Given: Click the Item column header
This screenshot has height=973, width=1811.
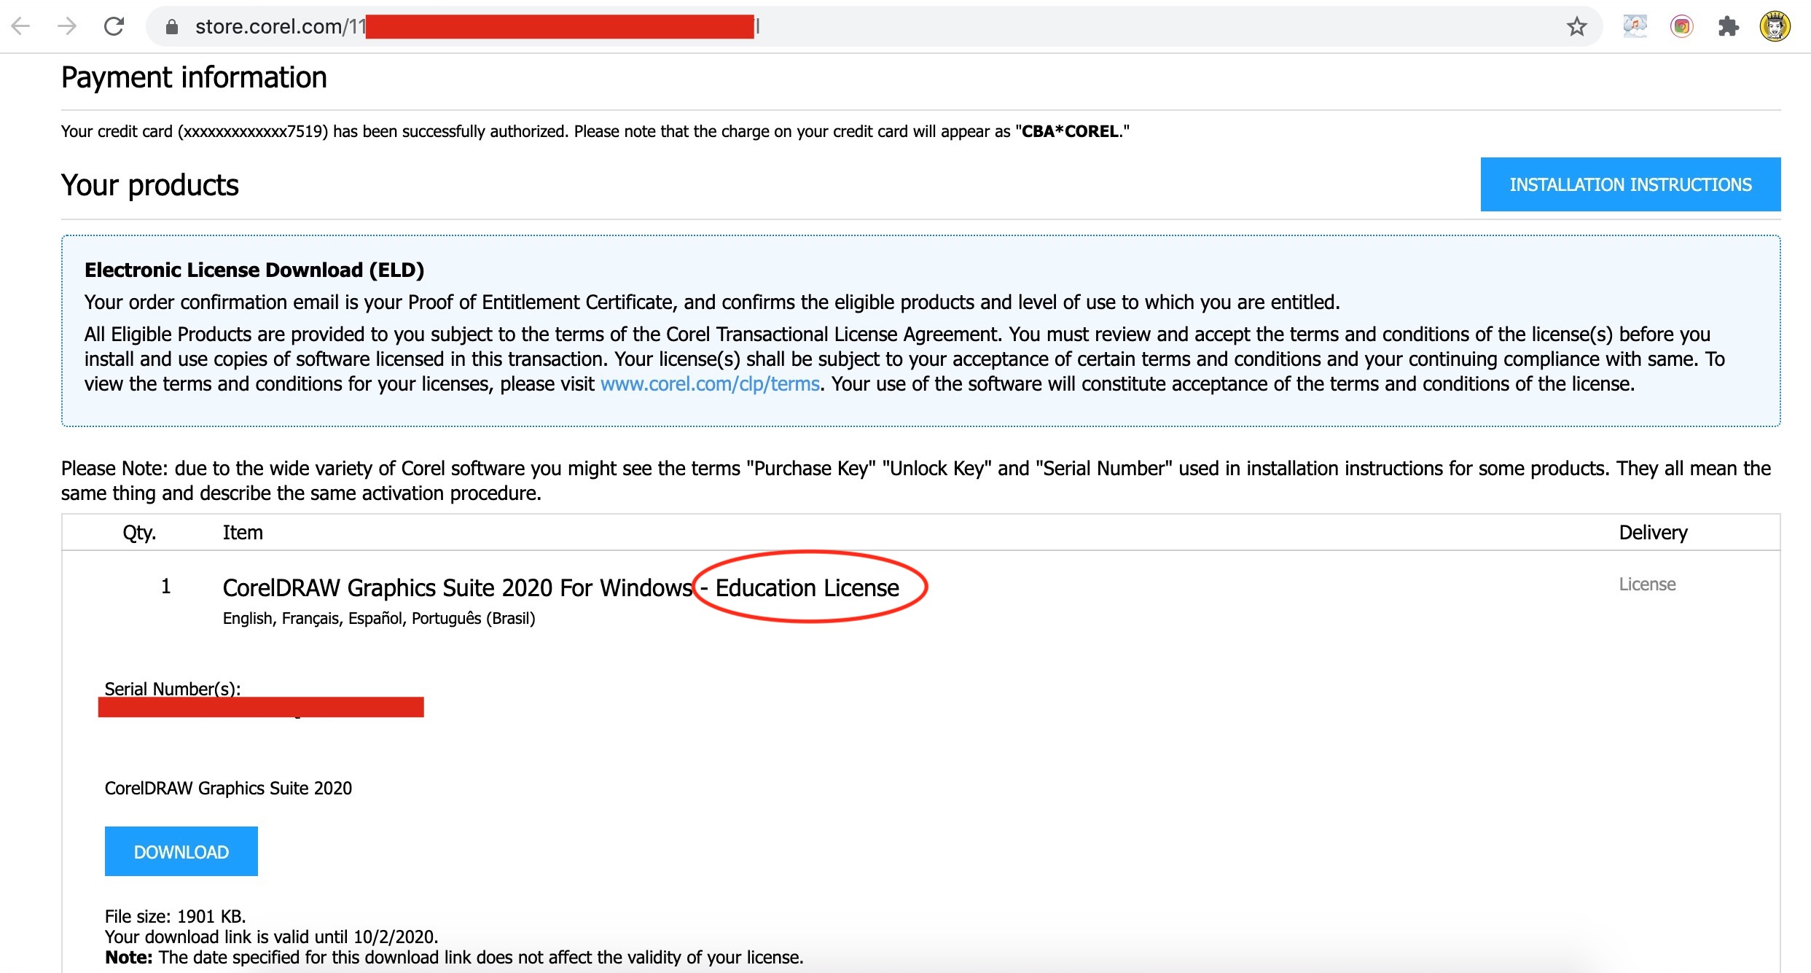Looking at the screenshot, I should coord(243,533).
